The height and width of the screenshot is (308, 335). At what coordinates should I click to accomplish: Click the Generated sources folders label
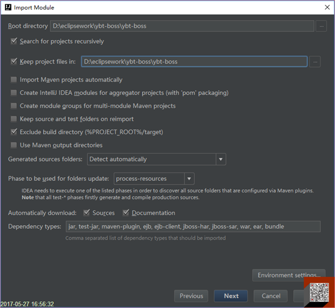45,159
